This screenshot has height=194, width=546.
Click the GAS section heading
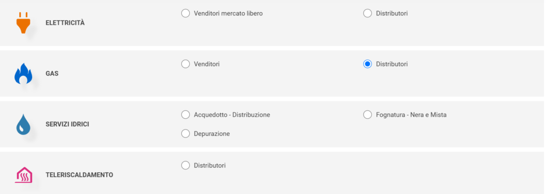coord(52,74)
